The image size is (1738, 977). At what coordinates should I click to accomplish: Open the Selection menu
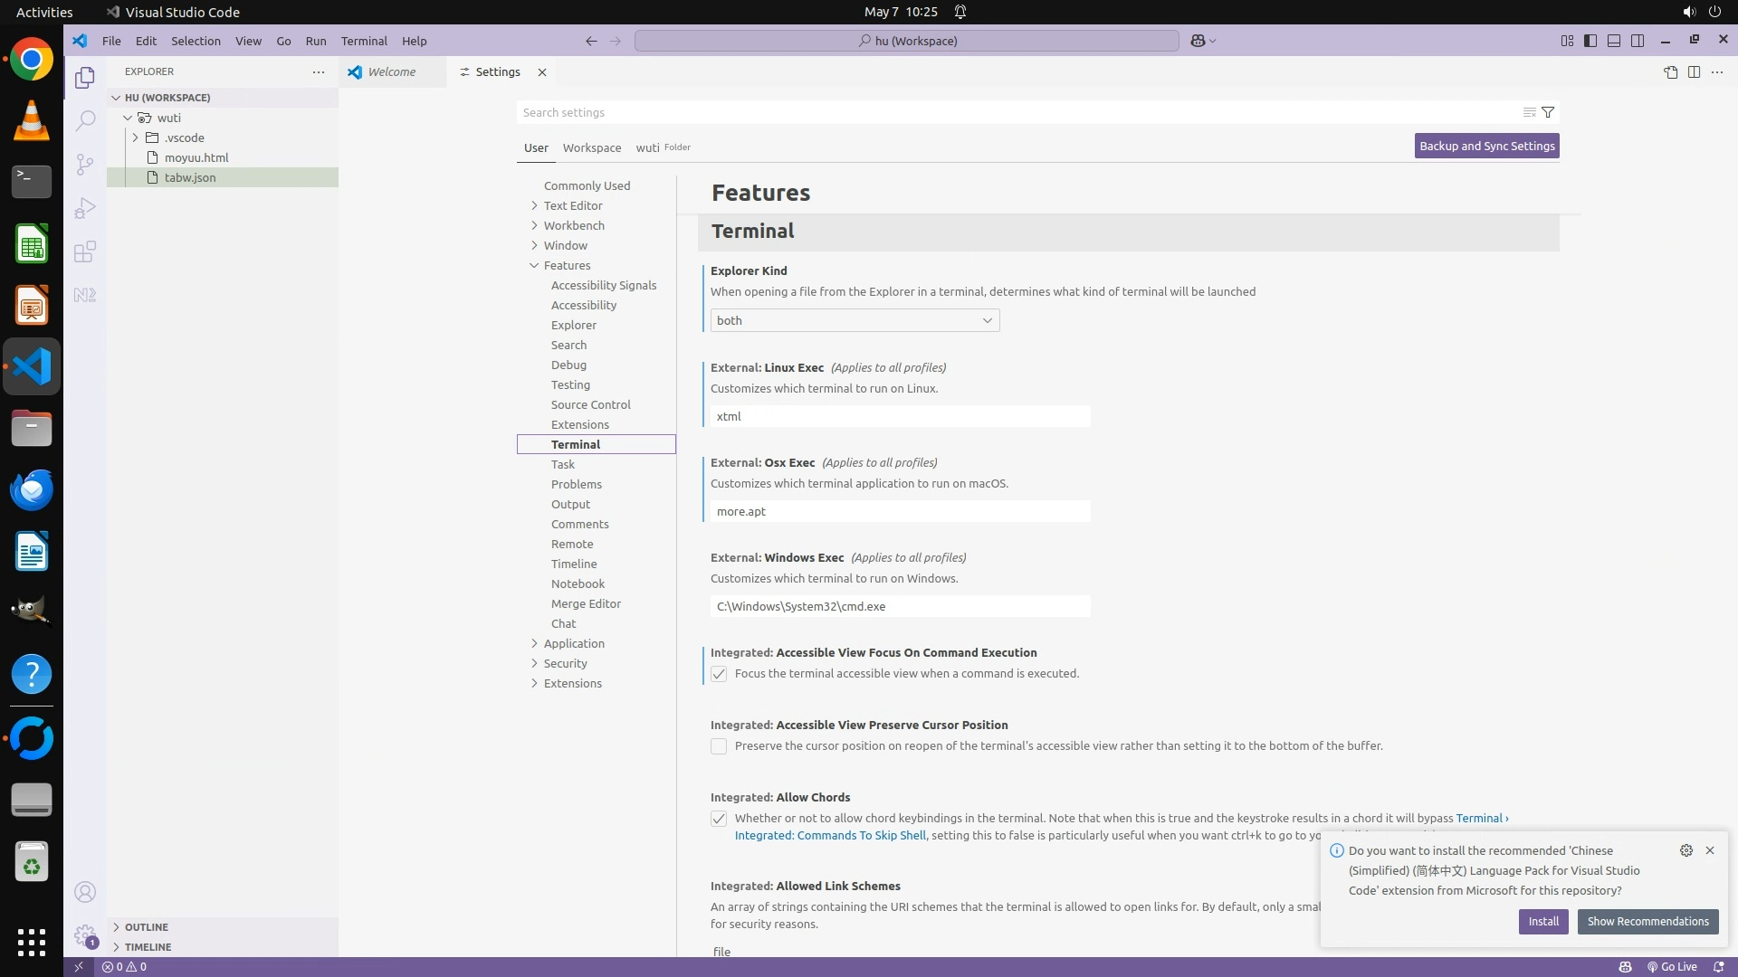(x=196, y=41)
